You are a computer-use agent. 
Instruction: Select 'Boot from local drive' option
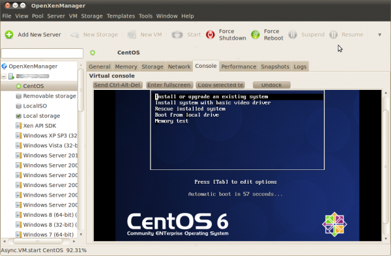coord(187,115)
